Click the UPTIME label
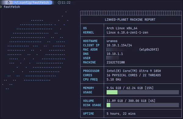183x119 pixels. pos(88,114)
